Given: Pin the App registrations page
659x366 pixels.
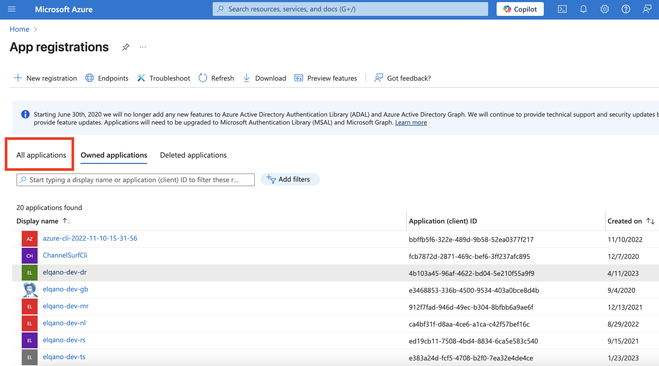Looking at the screenshot, I should click(126, 47).
